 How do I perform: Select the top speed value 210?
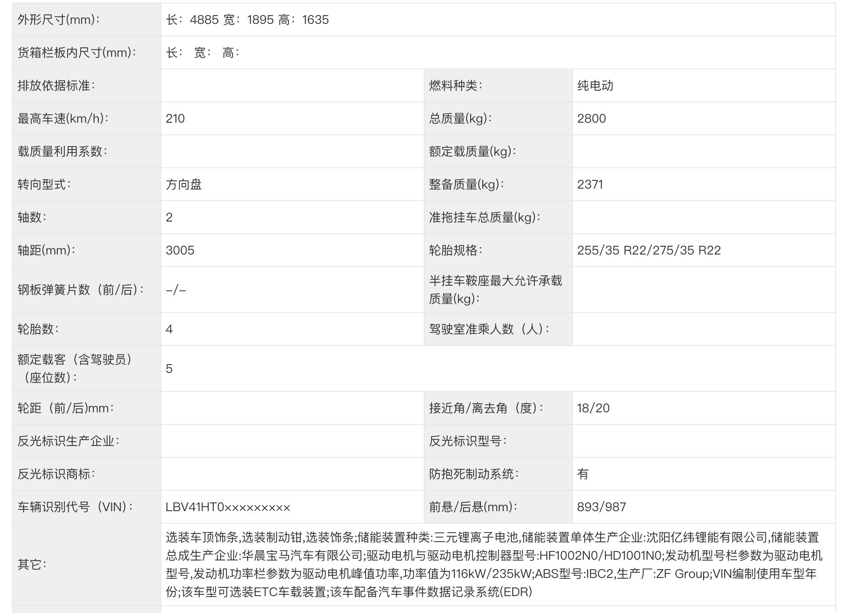click(175, 119)
